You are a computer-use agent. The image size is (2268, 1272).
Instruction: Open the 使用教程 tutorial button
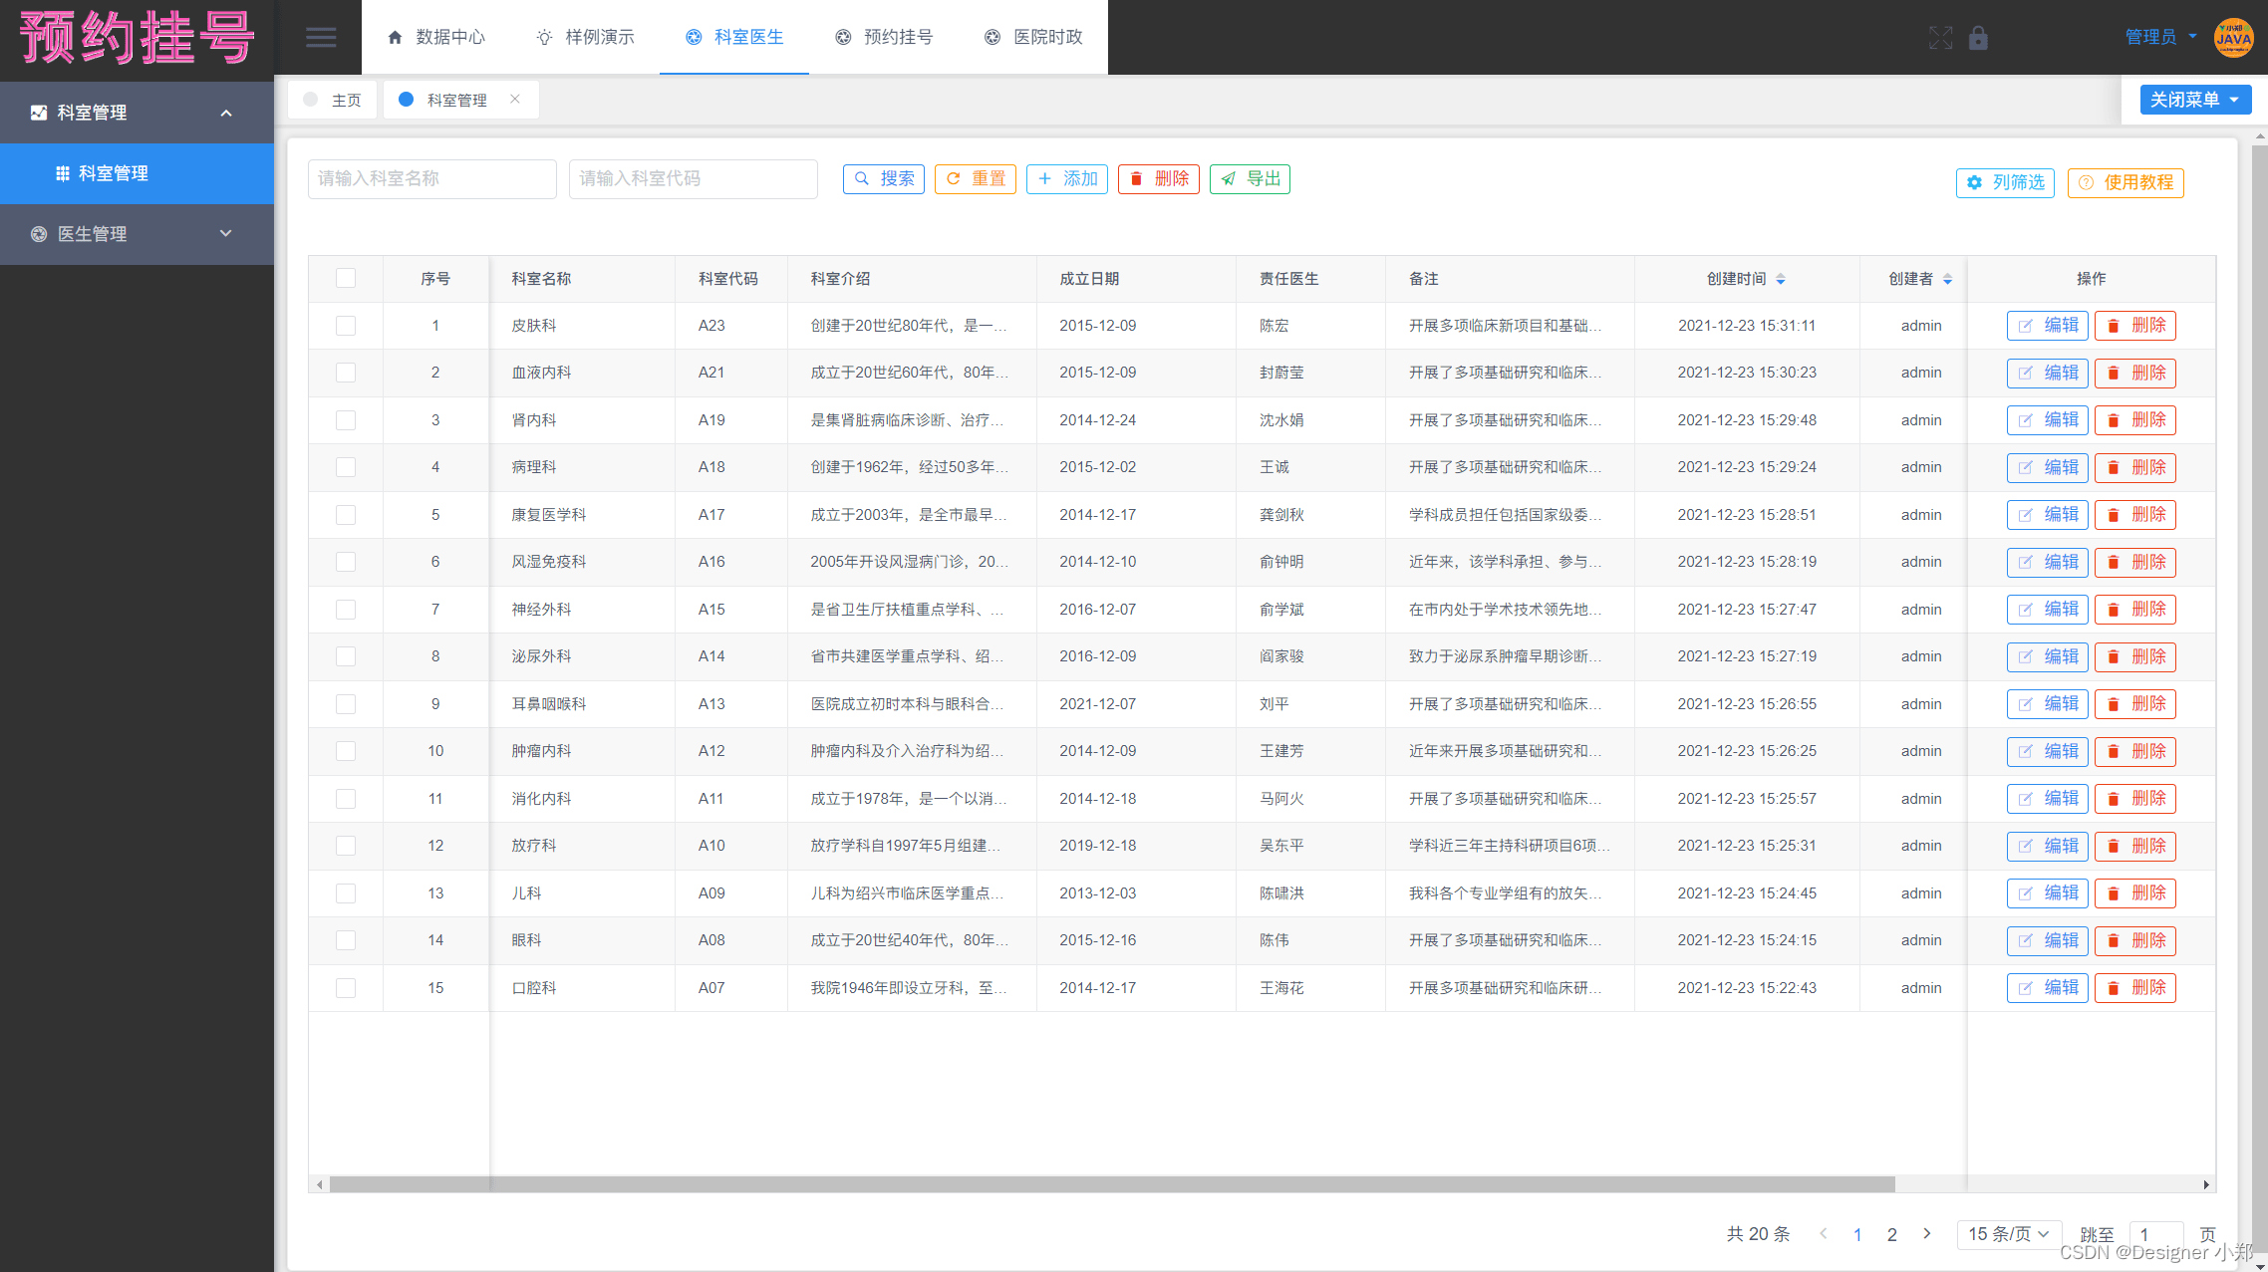(2126, 182)
